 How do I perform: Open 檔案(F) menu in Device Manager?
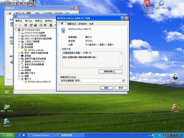19,21
